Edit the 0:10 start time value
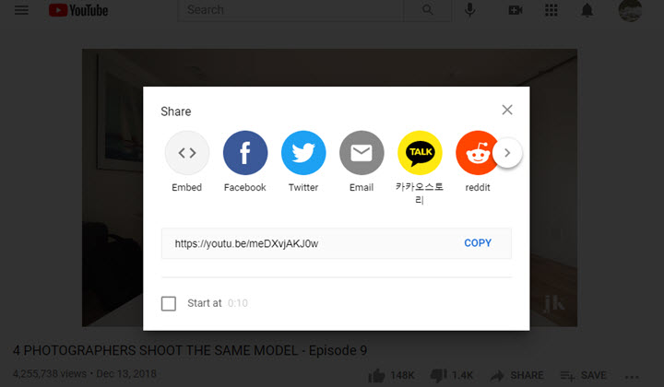 point(238,303)
